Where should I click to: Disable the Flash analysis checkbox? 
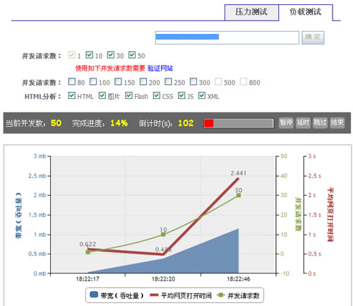click(x=128, y=95)
